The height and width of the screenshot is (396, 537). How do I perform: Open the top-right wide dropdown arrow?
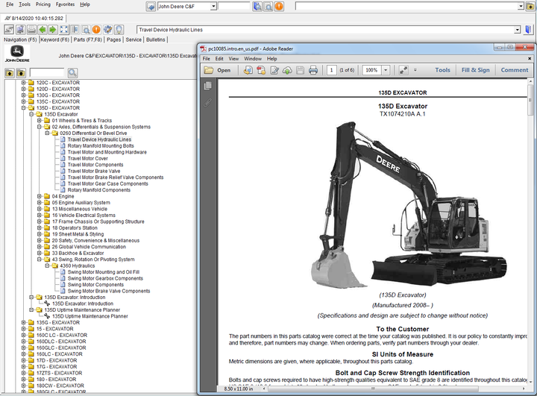tap(521, 6)
